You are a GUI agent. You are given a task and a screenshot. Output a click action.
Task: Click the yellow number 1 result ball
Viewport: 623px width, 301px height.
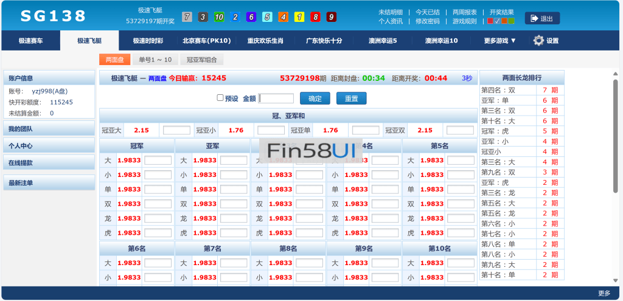tap(299, 17)
